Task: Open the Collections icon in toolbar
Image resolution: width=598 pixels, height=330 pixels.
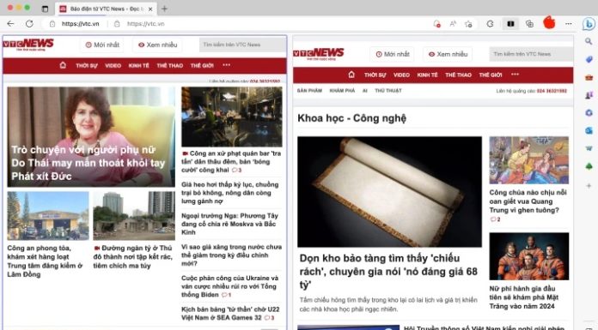Action: pyautogui.click(x=529, y=24)
